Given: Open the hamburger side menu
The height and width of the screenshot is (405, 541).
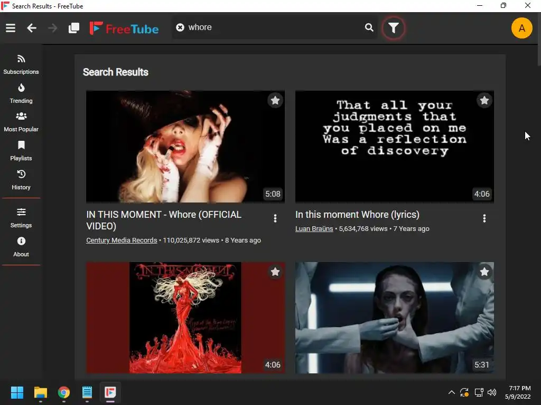Looking at the screenshot, I should 11,28.
